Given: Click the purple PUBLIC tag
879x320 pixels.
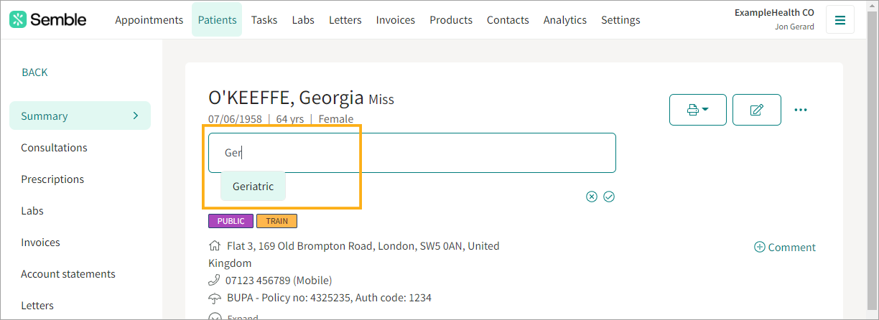Looking at the screenshot, I should pos(231,221).
